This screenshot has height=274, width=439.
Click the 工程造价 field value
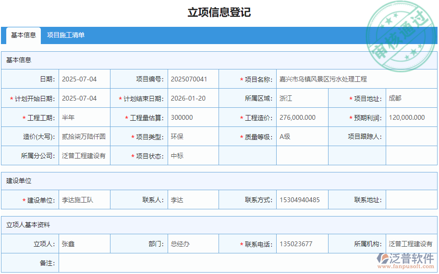coord(302,117)
